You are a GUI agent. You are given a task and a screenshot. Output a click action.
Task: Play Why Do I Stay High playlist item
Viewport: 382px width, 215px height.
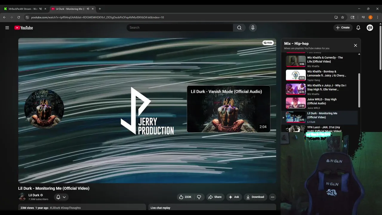click(320, 90)
